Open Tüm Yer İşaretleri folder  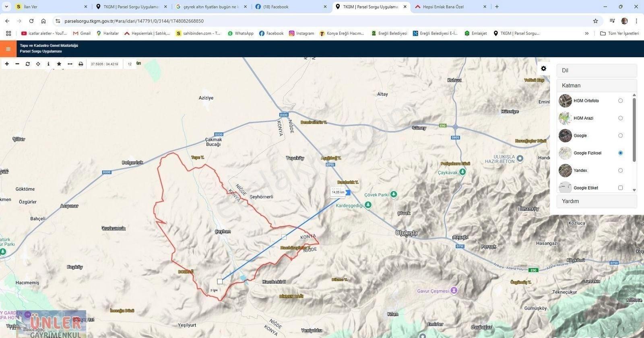click(x=619, y=33)
